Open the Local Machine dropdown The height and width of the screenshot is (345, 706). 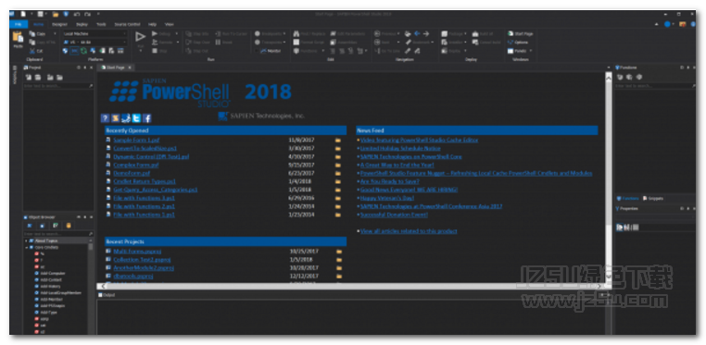(95, 33)
